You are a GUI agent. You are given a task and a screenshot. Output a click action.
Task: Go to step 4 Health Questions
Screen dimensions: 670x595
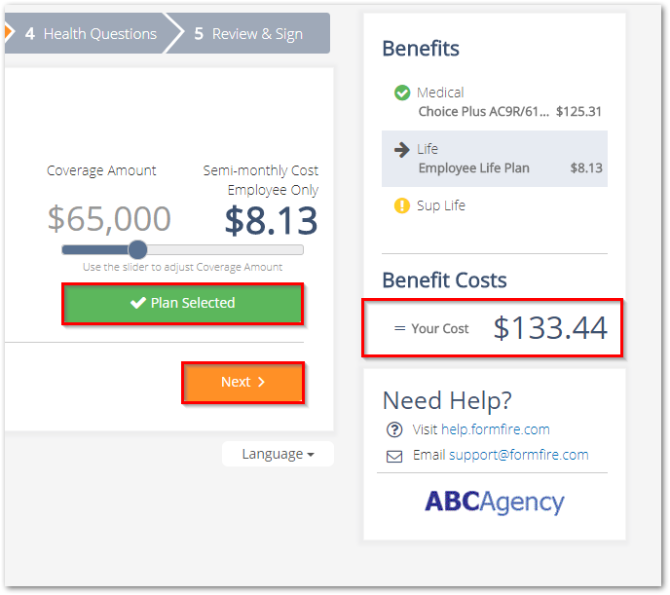click(91, 33)
